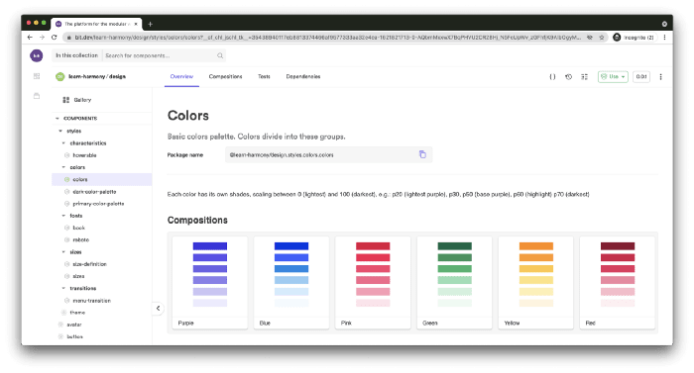This screenshot has height=373, width=694.
Task: Open a new browser tab with the plus icon
Action: [x=150, y=24]
